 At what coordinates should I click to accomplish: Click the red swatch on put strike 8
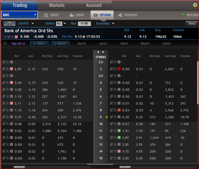tap(119, 110)
